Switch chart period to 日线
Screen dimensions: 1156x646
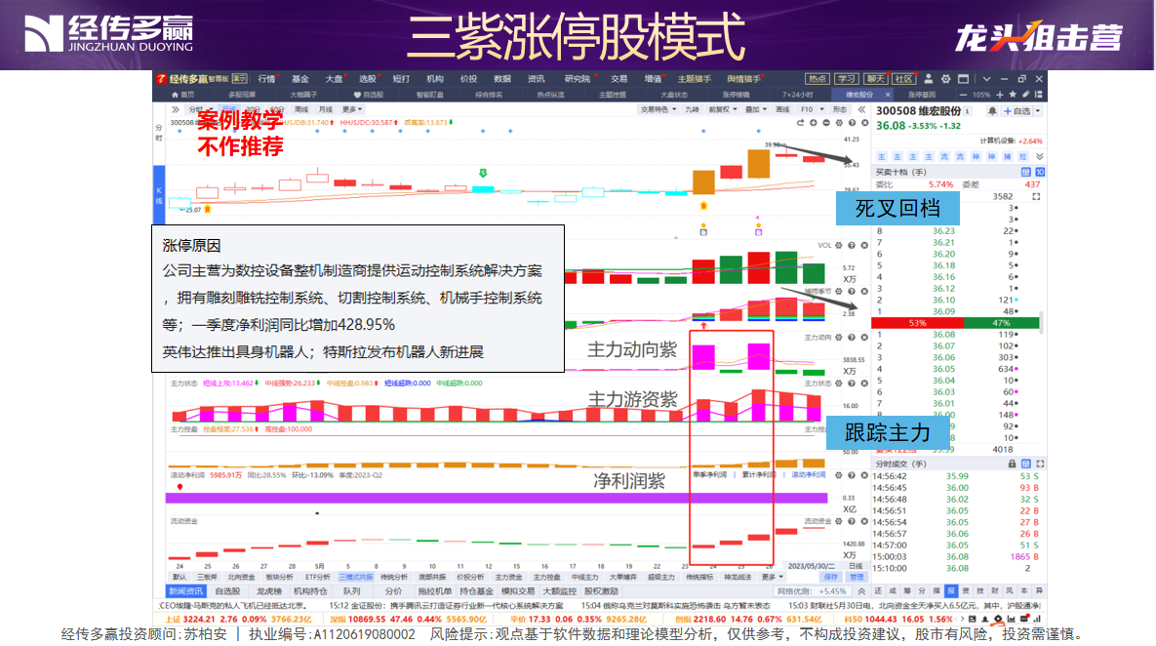(228, 110)
